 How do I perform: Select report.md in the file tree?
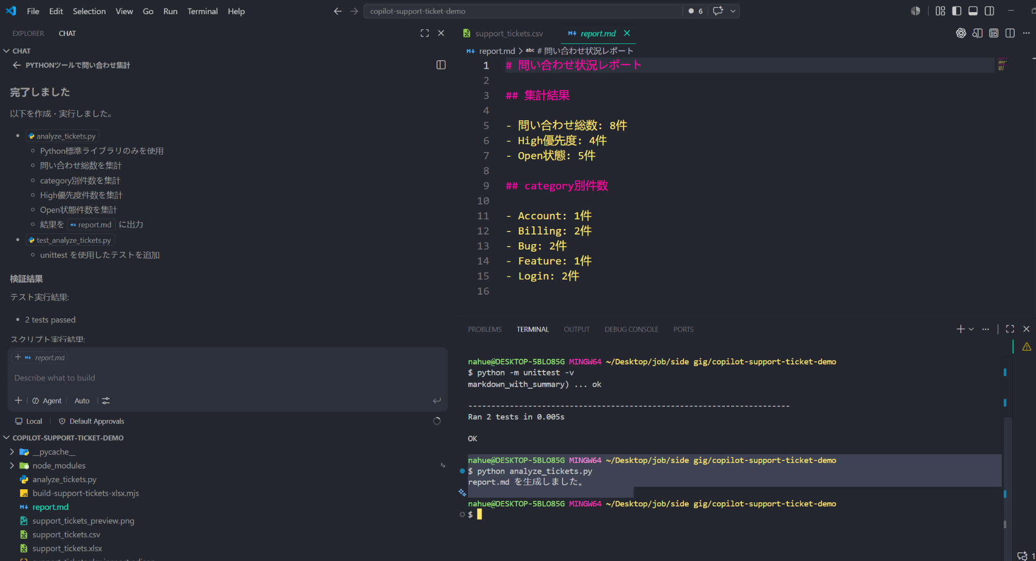click(x=50, y=507)
